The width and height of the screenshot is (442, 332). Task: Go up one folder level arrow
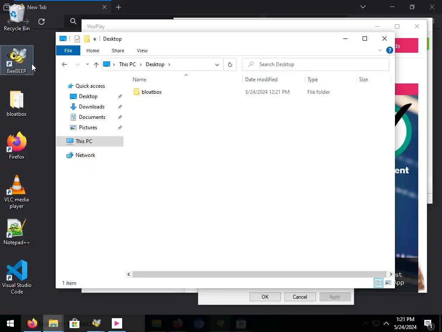coord(96,64)
